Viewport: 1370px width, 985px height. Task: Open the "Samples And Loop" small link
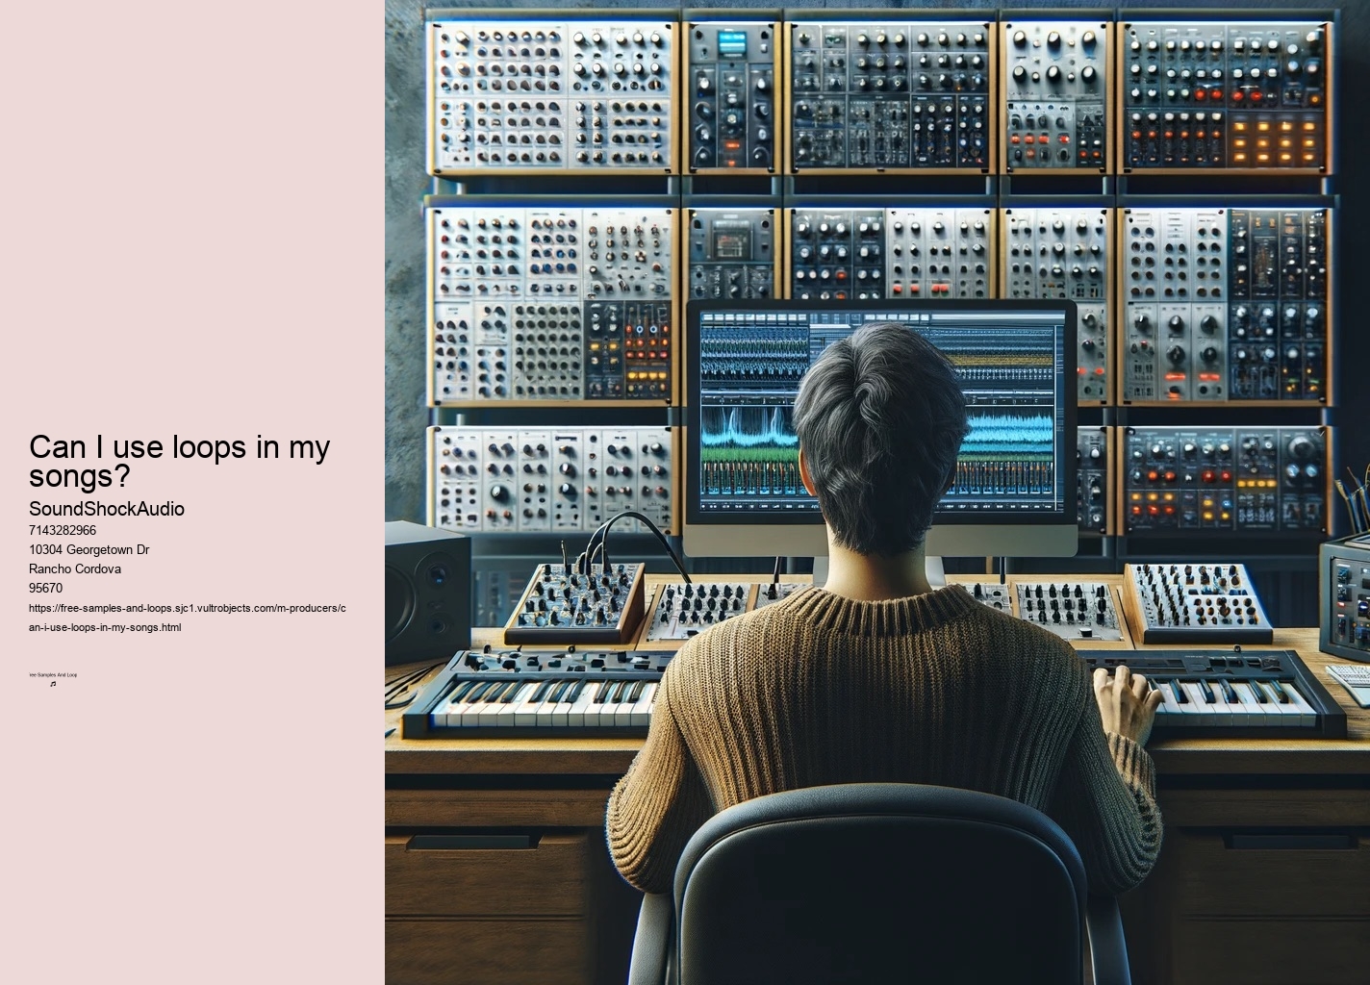[53, 675]
